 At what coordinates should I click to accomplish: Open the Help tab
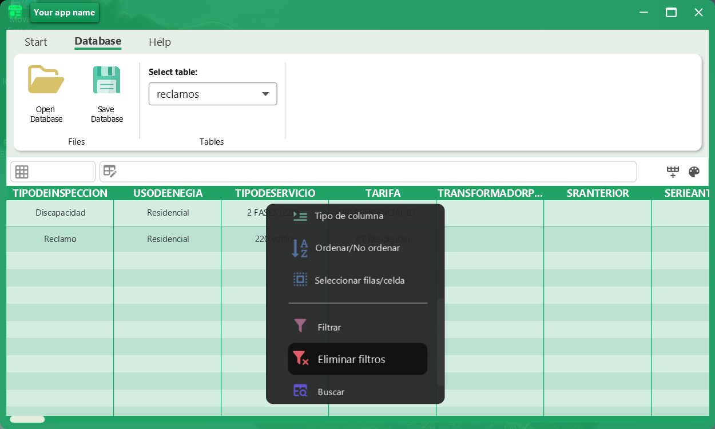click(x=160, y=42)
